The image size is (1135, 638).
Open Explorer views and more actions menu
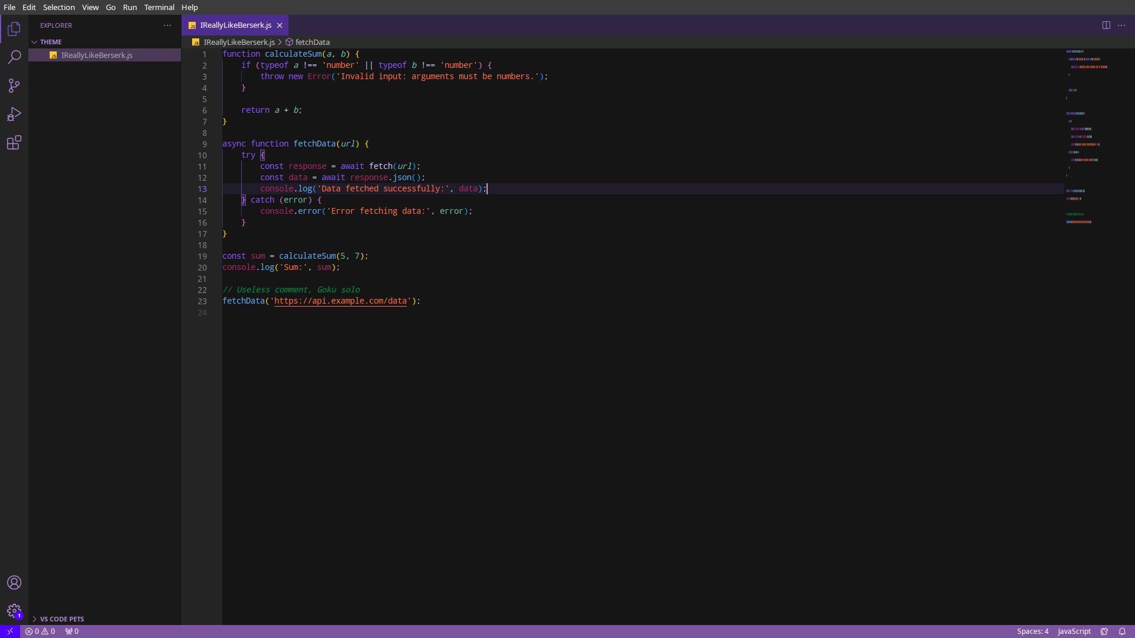(167, 25)
